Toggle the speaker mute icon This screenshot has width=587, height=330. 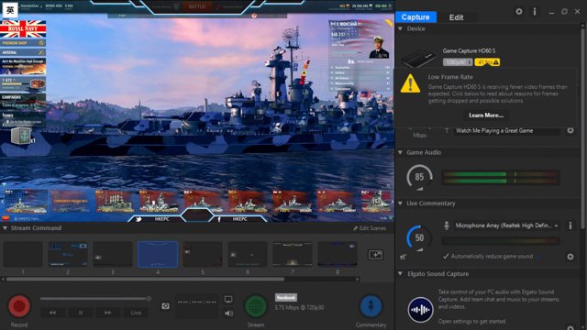tap(228, 313)
